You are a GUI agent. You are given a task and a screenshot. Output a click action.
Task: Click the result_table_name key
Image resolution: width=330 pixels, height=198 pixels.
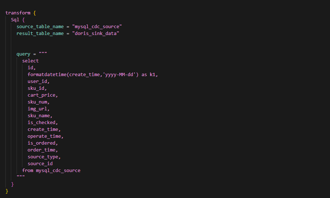(x=40, y=34)
